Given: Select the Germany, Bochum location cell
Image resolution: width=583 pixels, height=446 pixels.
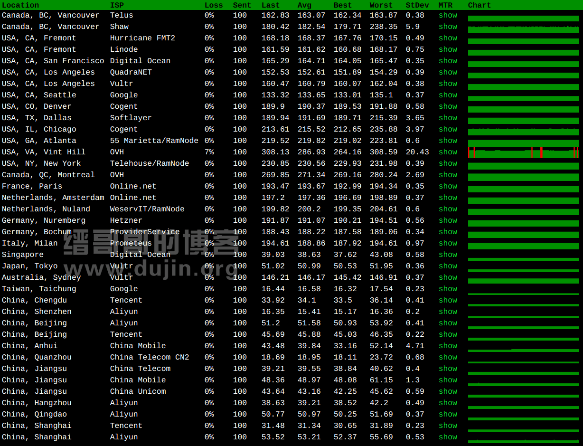Looking at the screenshot, I should coord(37,232).
